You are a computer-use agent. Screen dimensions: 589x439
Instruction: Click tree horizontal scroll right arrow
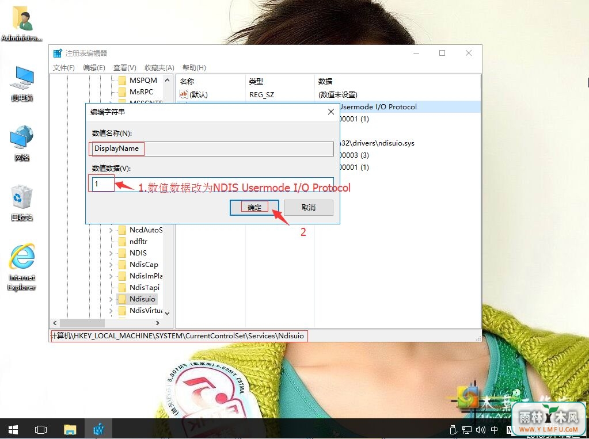point(158,323)
